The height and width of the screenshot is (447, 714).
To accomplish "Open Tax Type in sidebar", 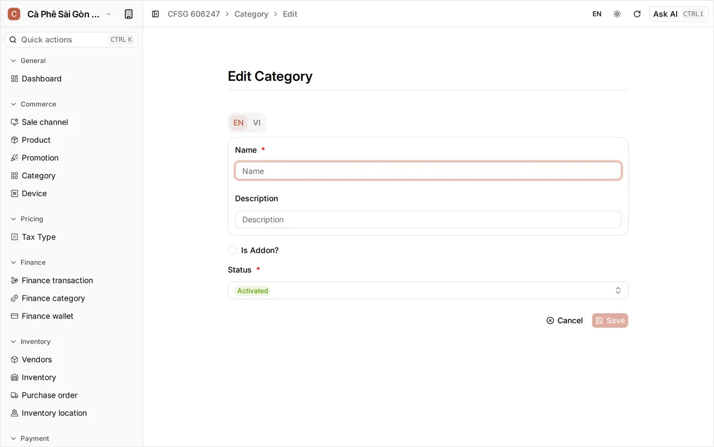I will [x=39, y=237].
